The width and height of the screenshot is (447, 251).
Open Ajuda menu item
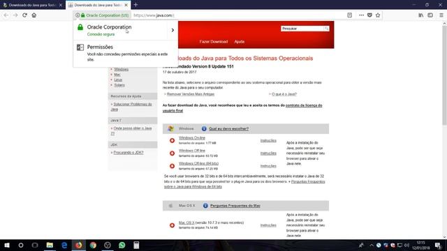coord(239,42)
